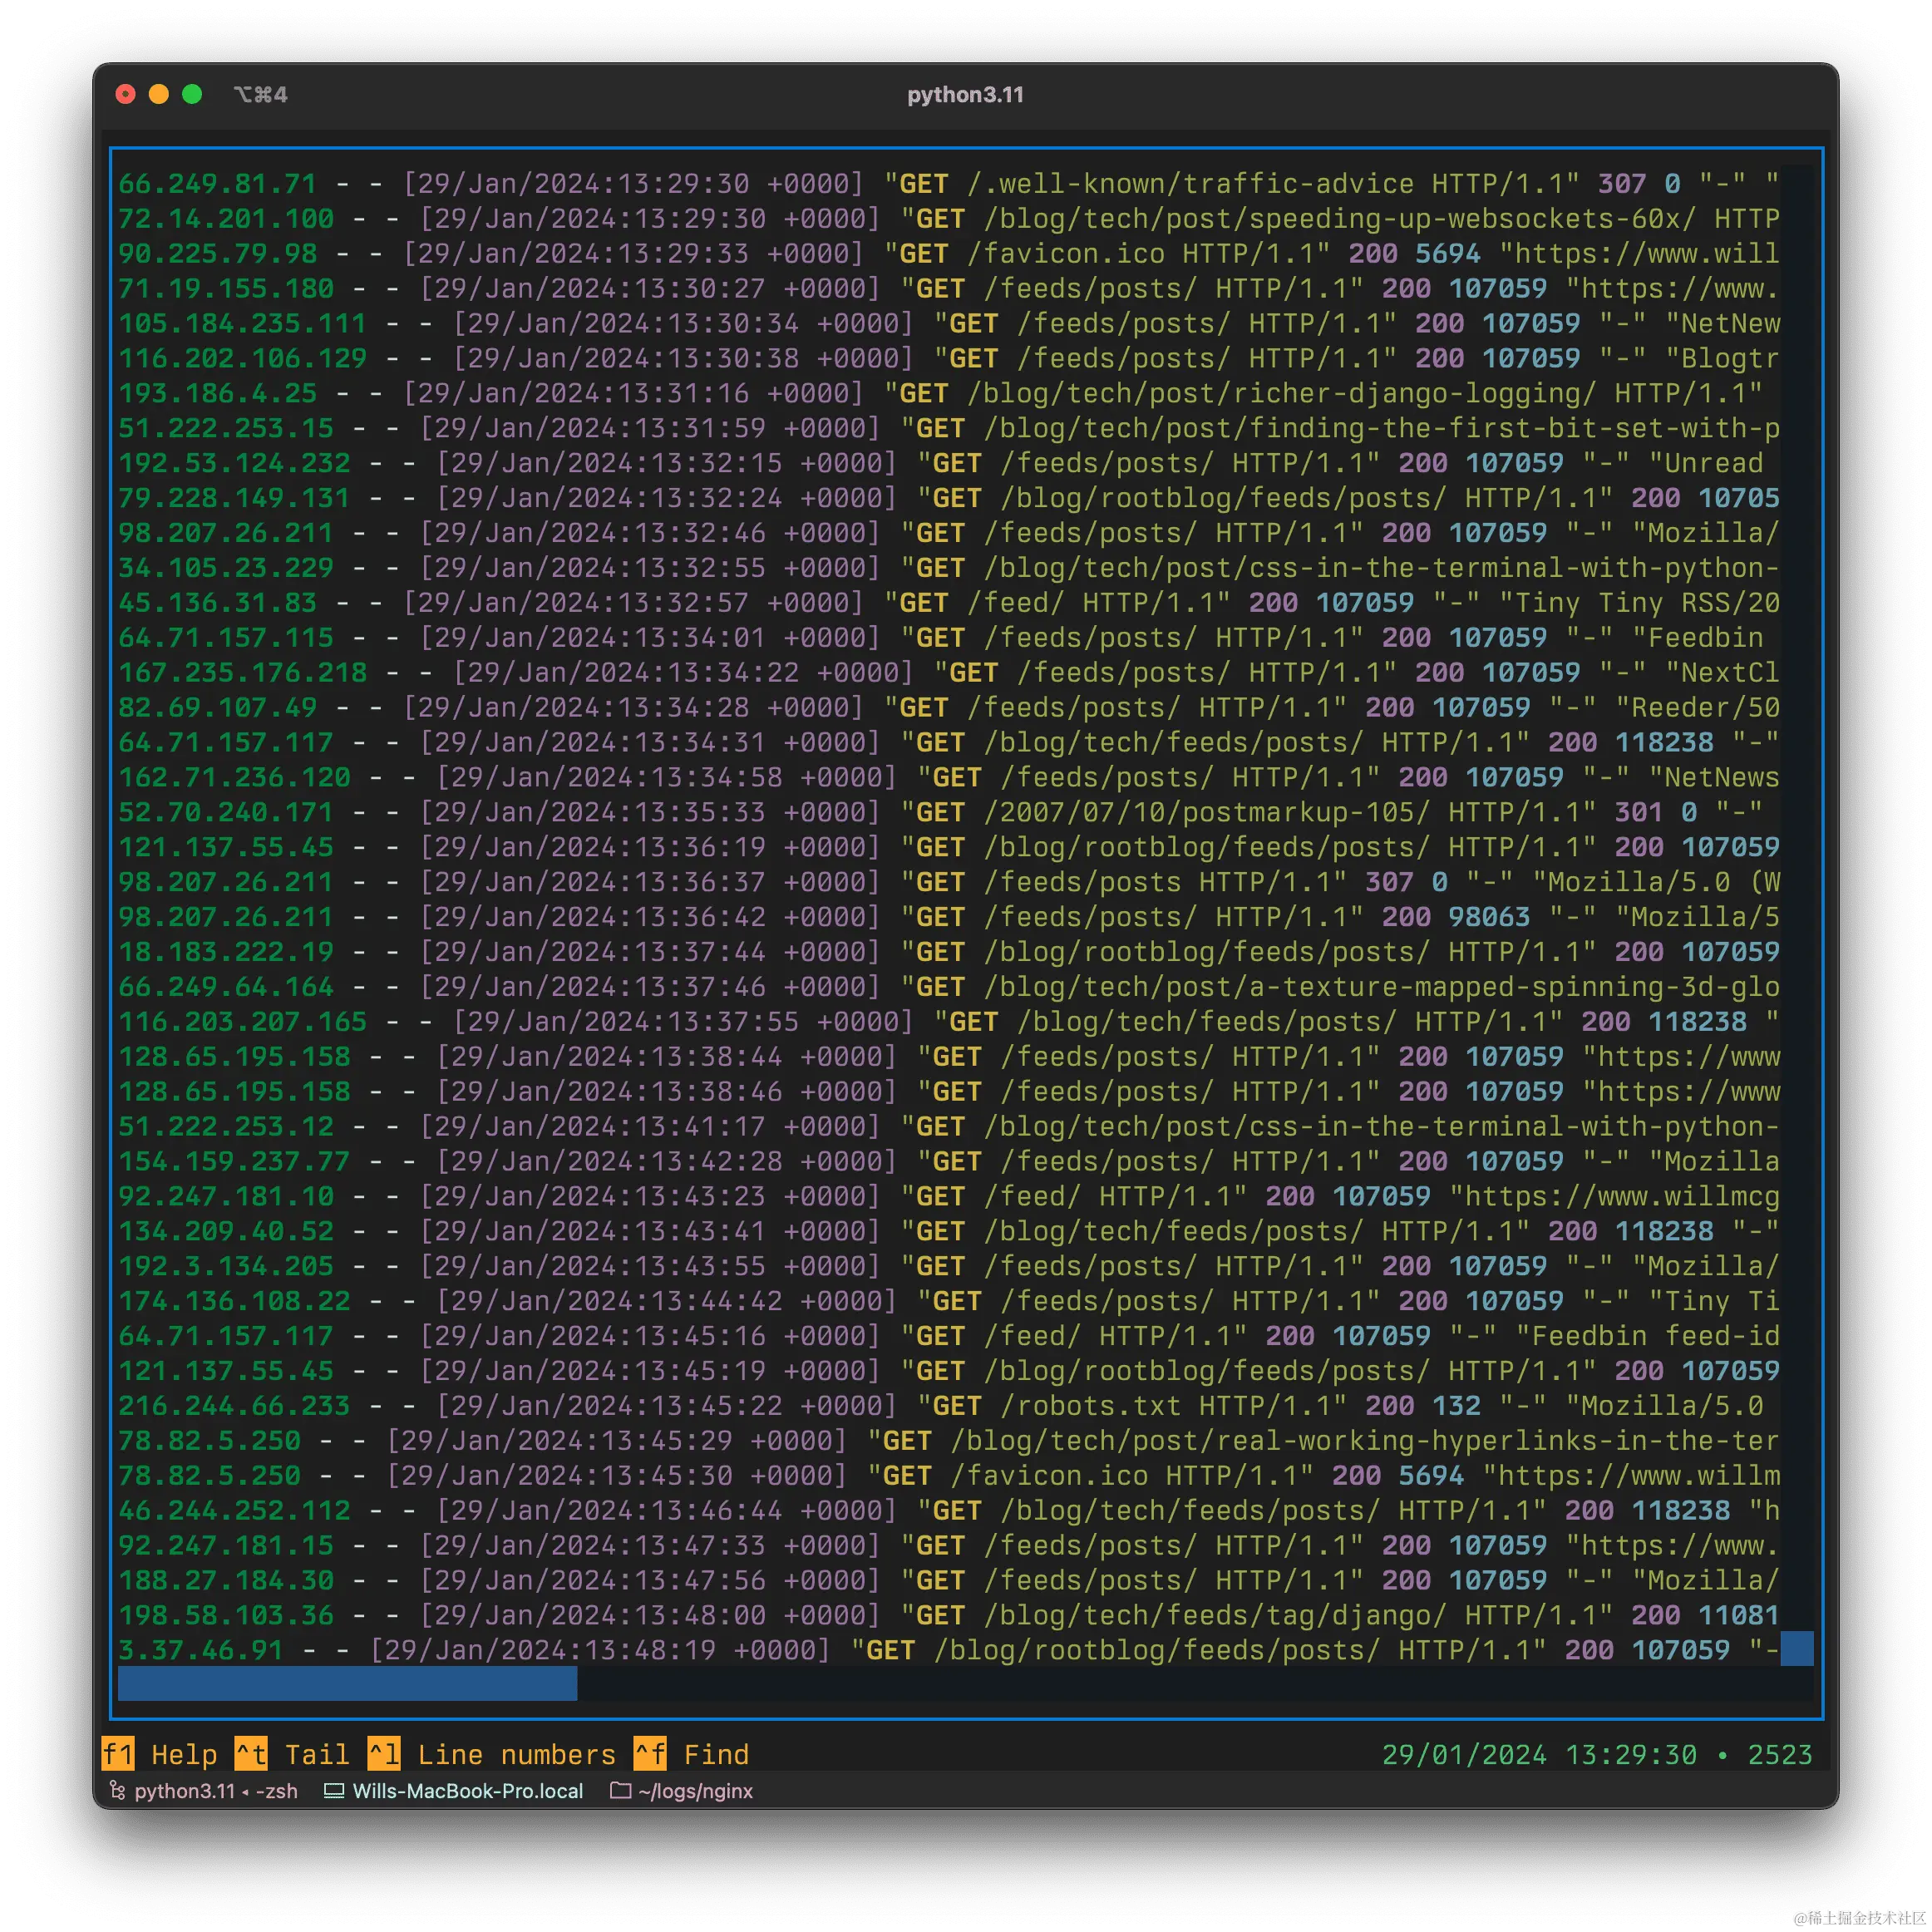Click the vertical scrollbar thumb at bottom right
Viewport: 1932px width, 1932px height.
point(1797,1649)
